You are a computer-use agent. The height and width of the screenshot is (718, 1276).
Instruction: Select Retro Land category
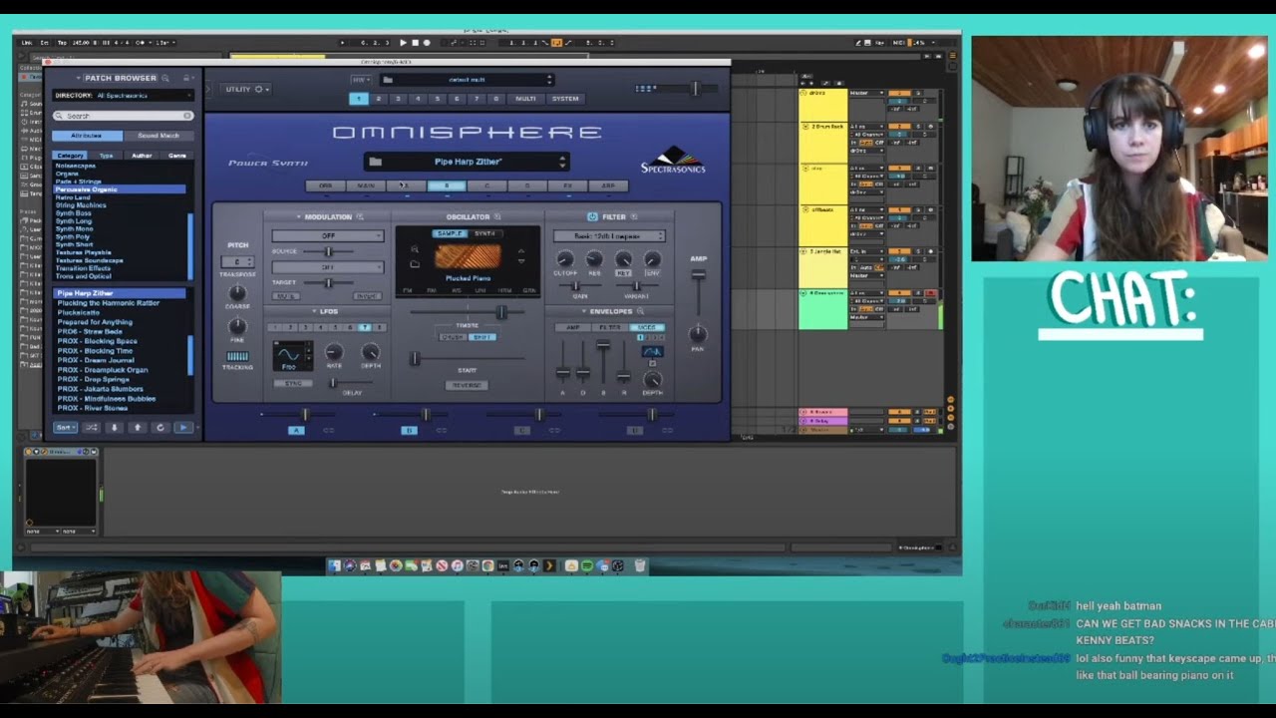[x=73, y=197]
